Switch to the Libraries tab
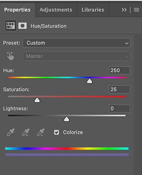This screenshot has width=142, height=175. (93, 10)
